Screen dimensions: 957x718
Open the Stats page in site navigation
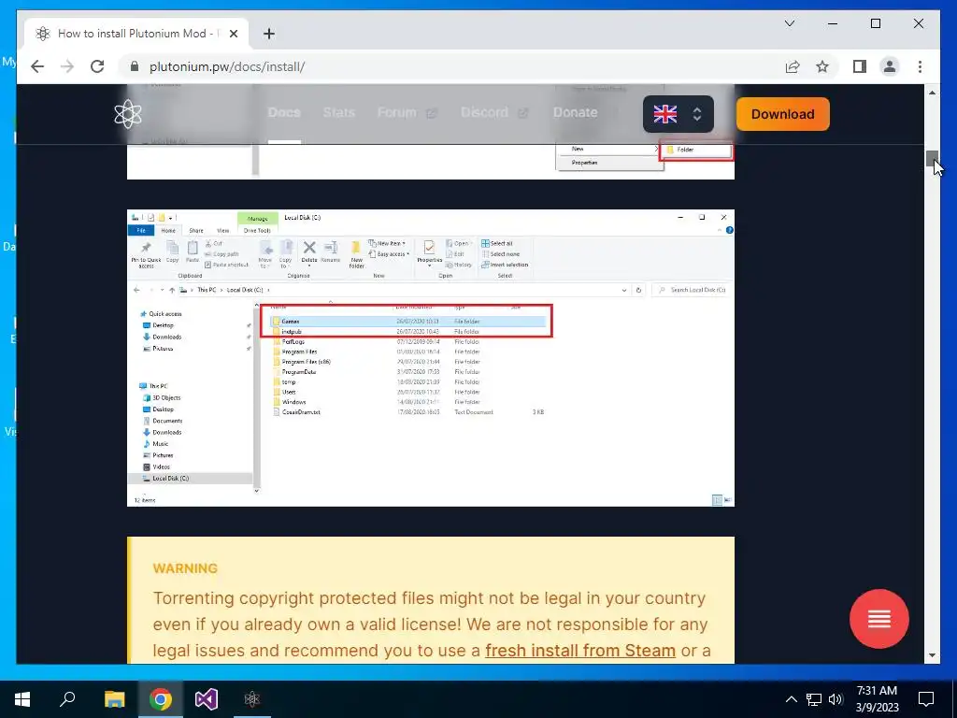tap(338, 112)
